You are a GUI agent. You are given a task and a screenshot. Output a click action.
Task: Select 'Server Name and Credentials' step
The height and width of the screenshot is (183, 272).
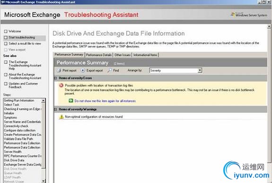tap(23, 122)
